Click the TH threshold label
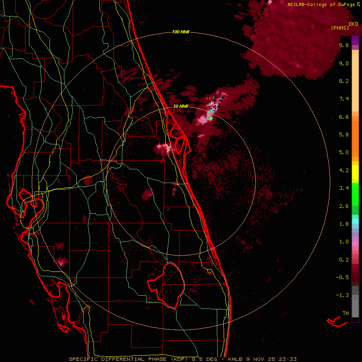This screenshot has height=362, width=362. point(346,313)
